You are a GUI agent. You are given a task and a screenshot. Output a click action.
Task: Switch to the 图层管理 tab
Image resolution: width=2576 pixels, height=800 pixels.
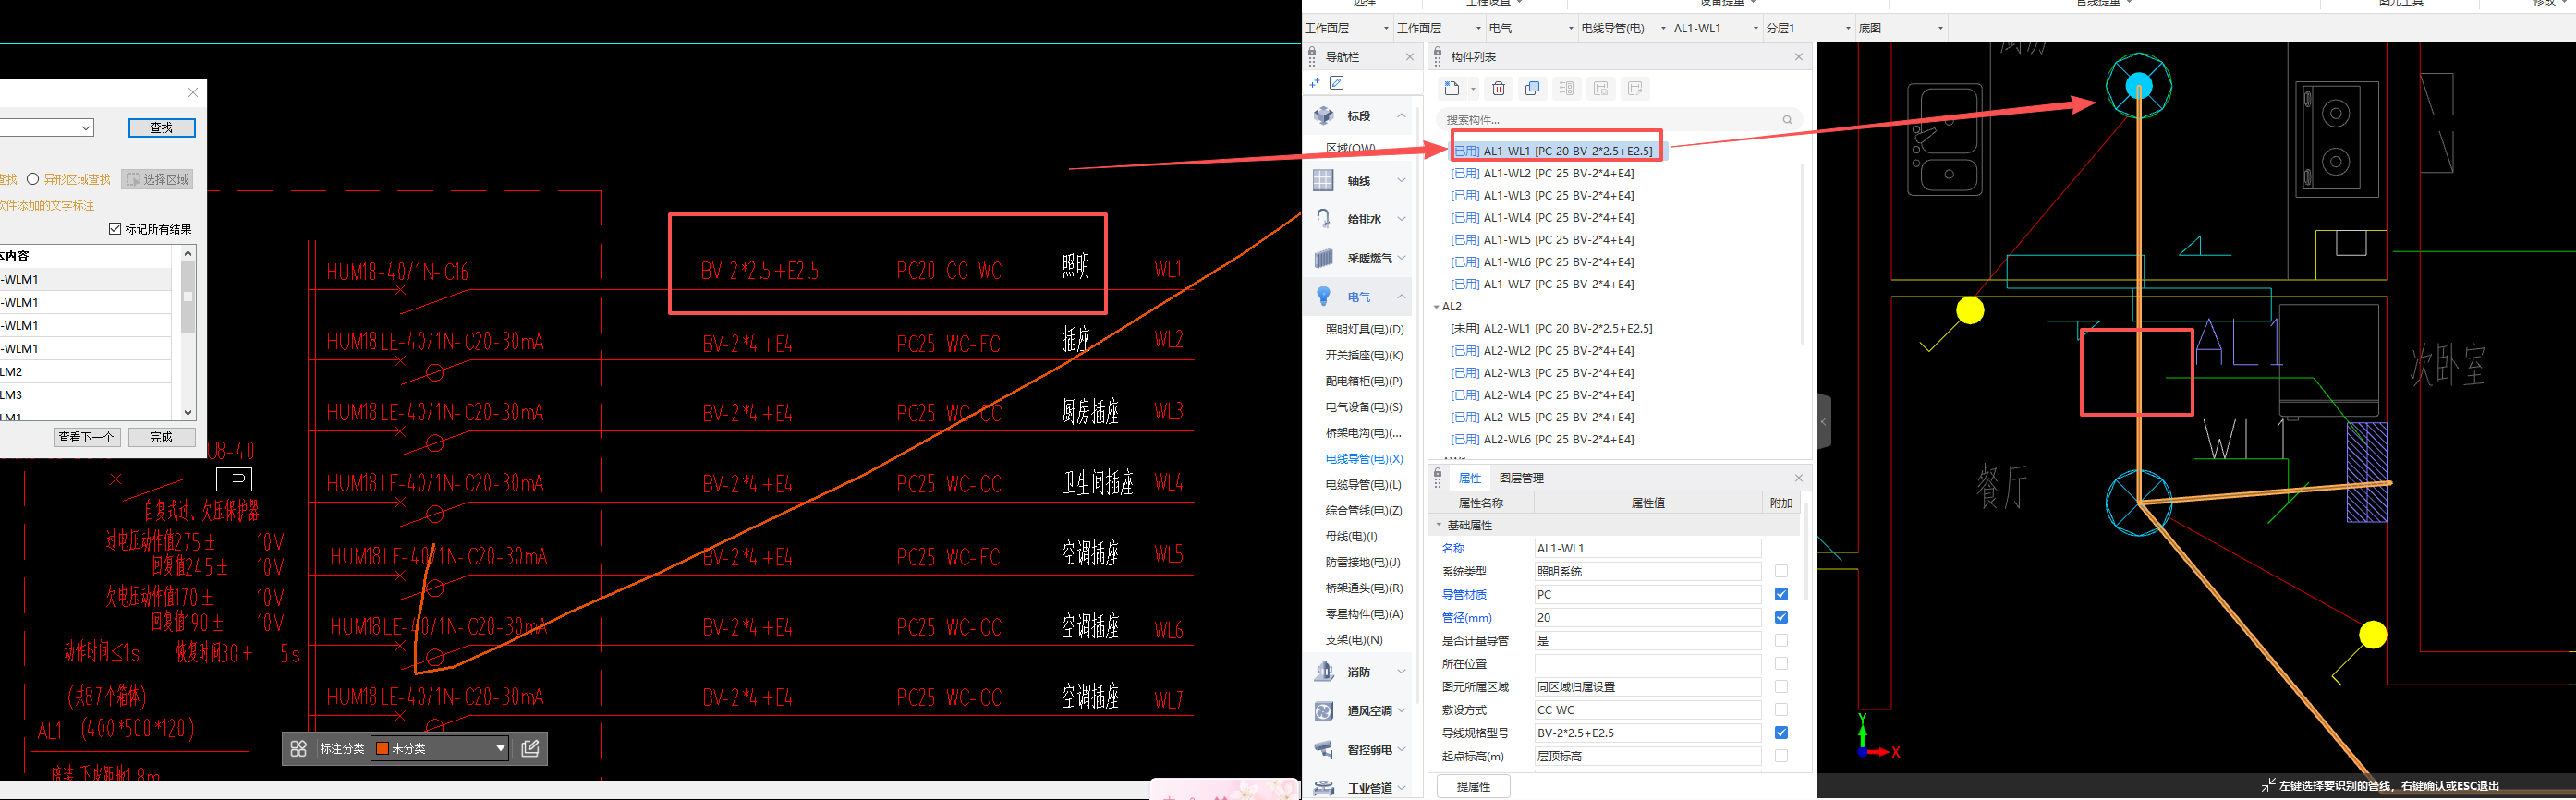(1521, 478)
